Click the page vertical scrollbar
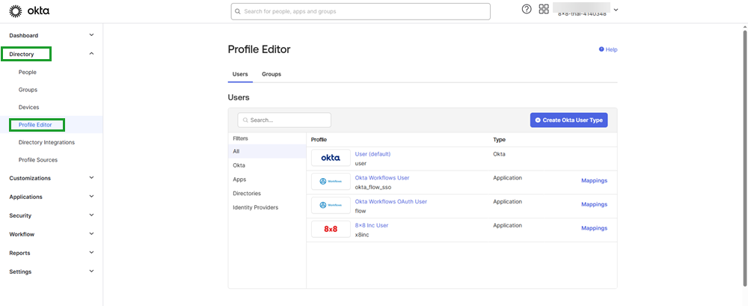 pos(745,158)
